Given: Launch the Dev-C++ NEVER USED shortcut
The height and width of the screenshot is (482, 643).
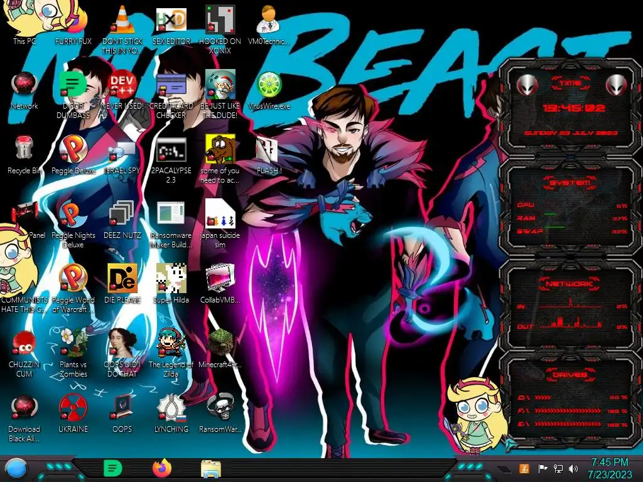Looking at the screenshot, I should (122, 84).
